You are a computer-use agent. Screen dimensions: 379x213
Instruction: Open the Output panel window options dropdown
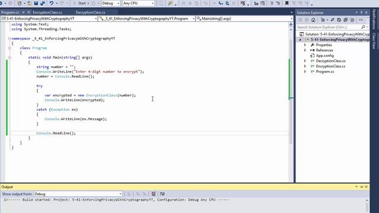[x=356, y=187]
